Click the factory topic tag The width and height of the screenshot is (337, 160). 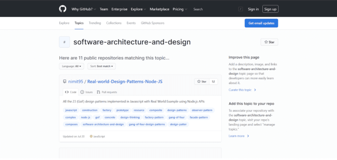(x=107, y=110)
